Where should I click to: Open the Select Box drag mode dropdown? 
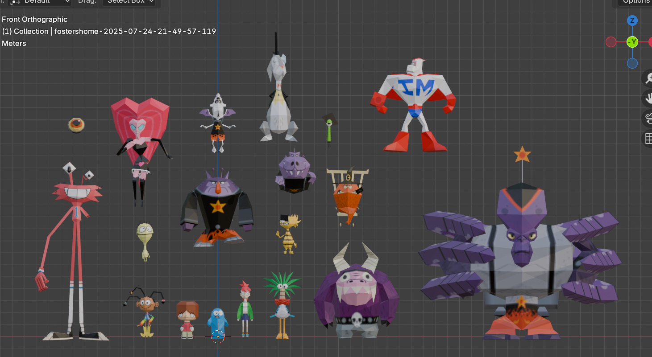[x=130, y=2]
